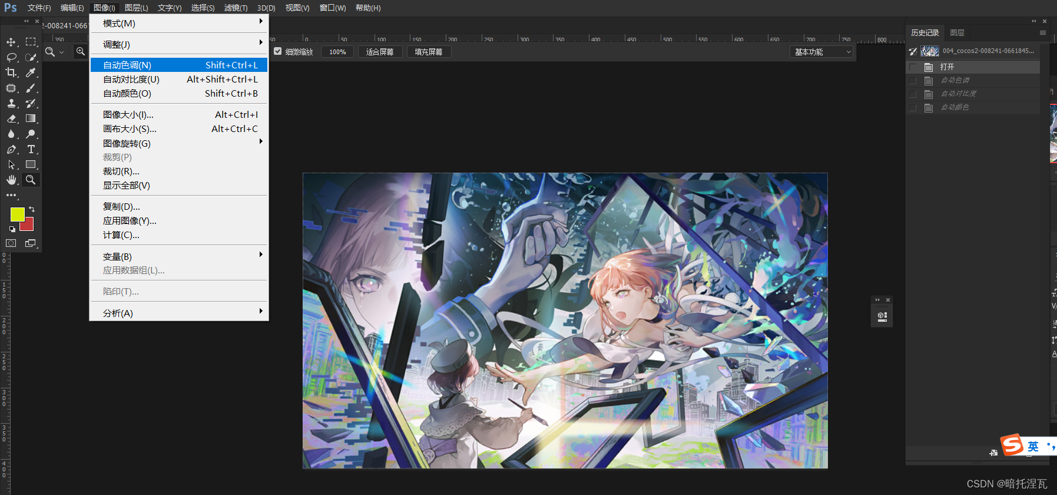Viewport: 1057px width, 495px height.
Task: Click the Sogou 英 input mode indicator
Action: pos(1033,446)
